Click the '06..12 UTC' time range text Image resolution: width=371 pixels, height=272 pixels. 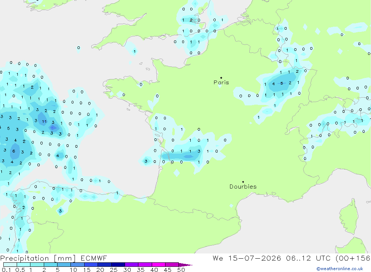coord(308,258)
